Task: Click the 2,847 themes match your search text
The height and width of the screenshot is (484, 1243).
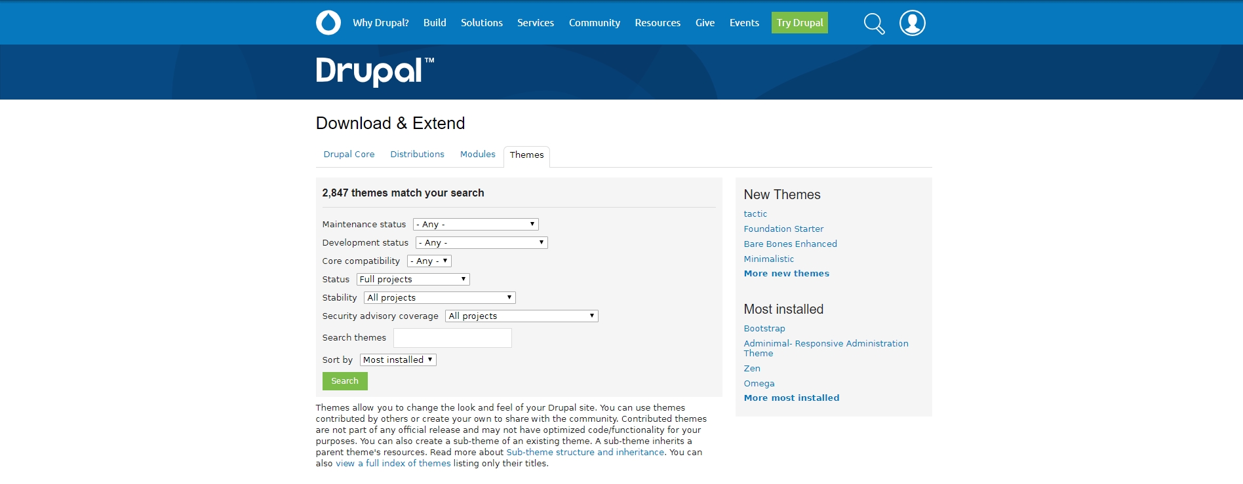Action: coord(403,193)
